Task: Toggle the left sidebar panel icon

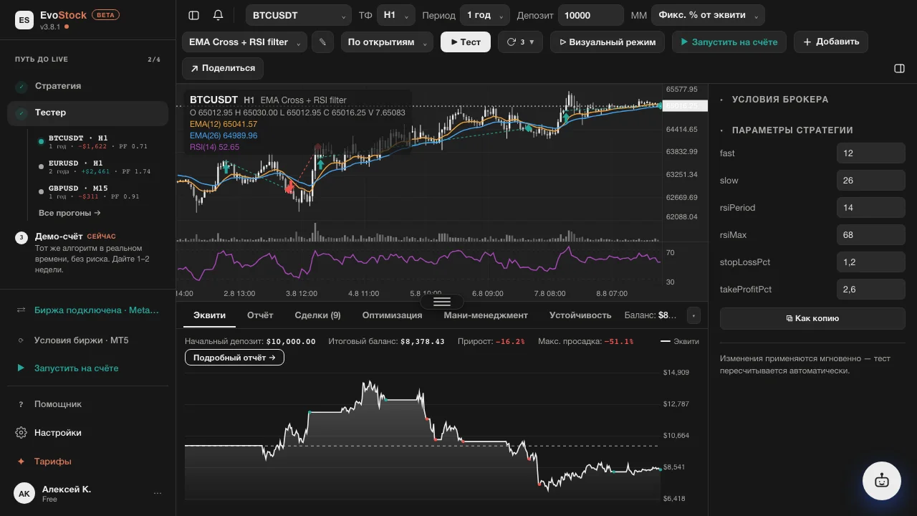Action: click(x=193, y=15)
